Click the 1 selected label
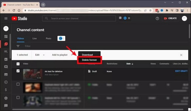This screenshot has width=191, height=111. coord(22,55)
